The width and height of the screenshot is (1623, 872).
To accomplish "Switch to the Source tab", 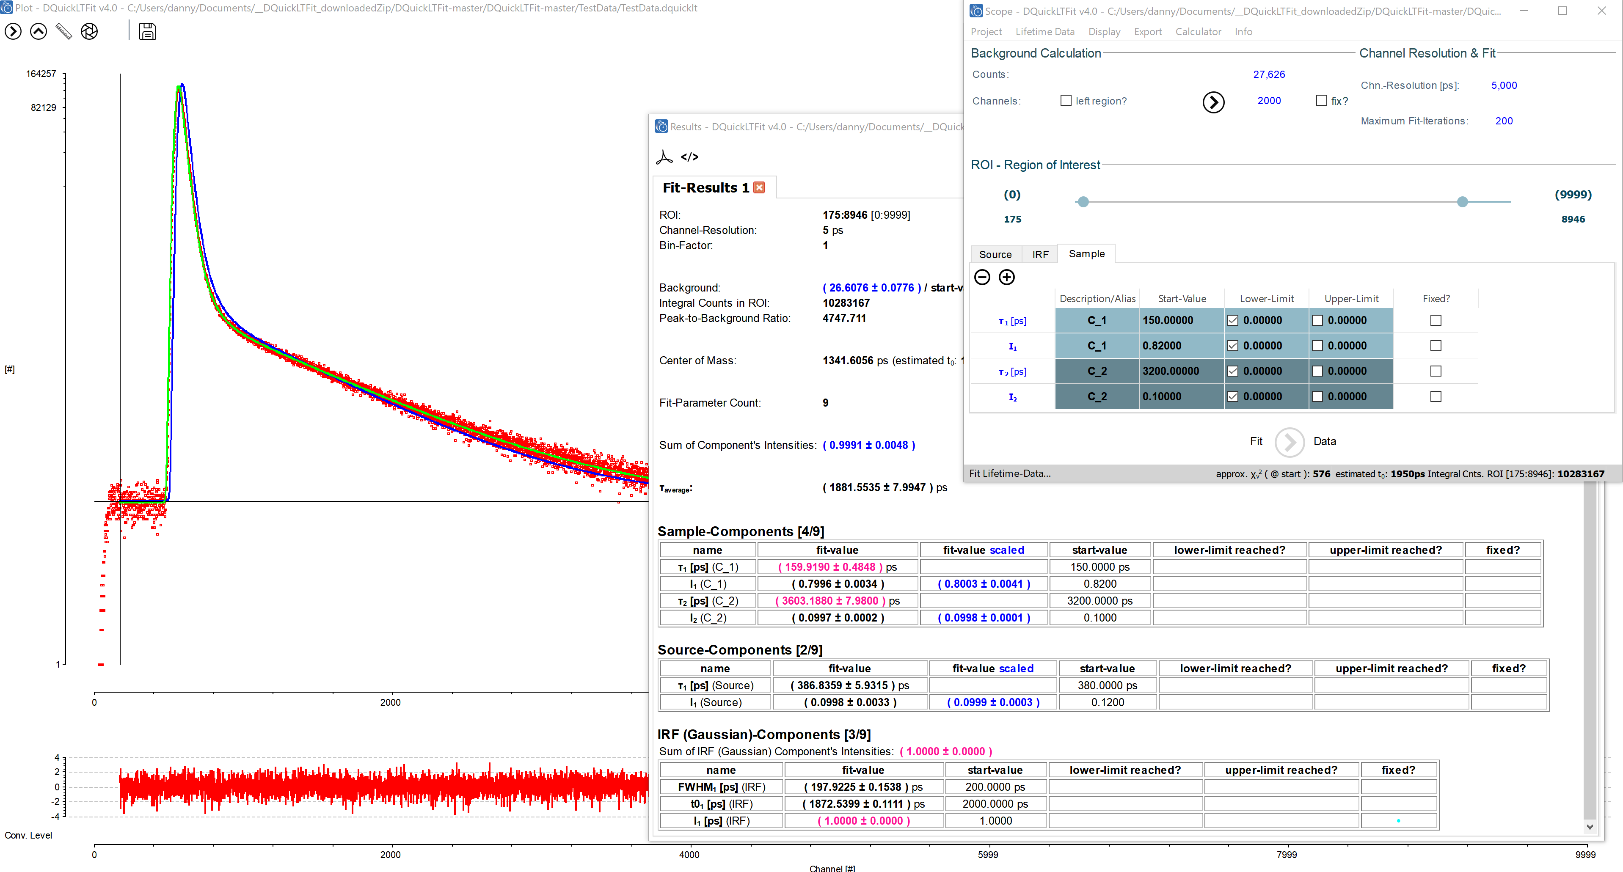I will (995, 255).
